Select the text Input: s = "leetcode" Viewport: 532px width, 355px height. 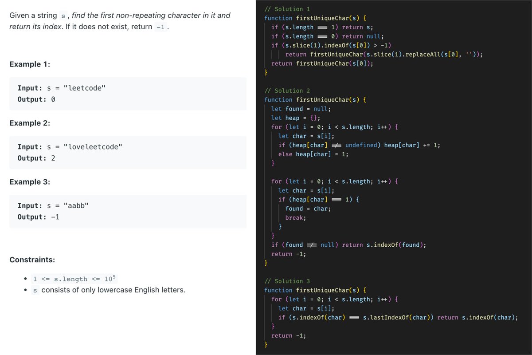61,88
